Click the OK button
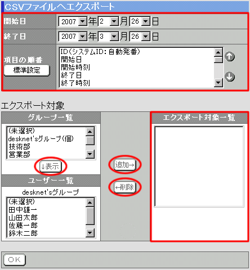Image resolution: width=250 pixels, height=270 pixels. tap(15, 260)
